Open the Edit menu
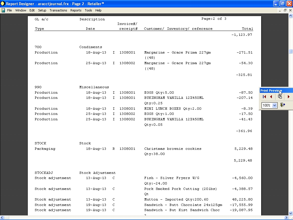This screenshot has width=293, height=220. pos(32,10)
